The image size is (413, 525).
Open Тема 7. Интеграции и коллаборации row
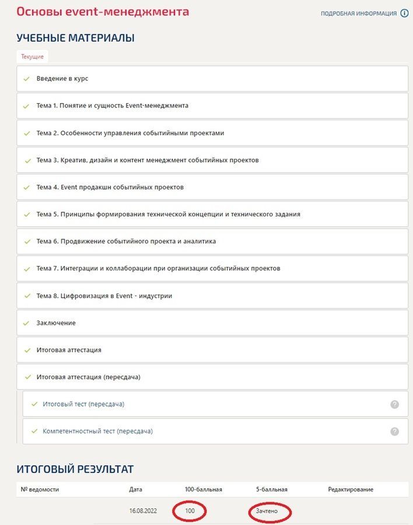212,268
